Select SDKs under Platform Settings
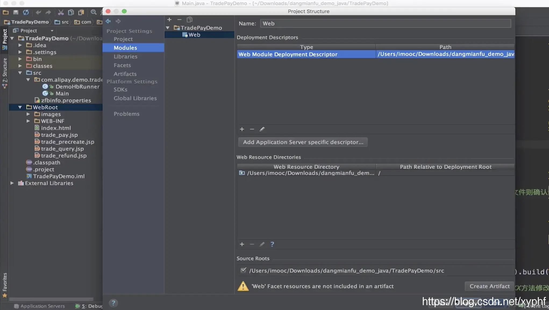Viewport: 549px width, 310px height. (120, 89)
